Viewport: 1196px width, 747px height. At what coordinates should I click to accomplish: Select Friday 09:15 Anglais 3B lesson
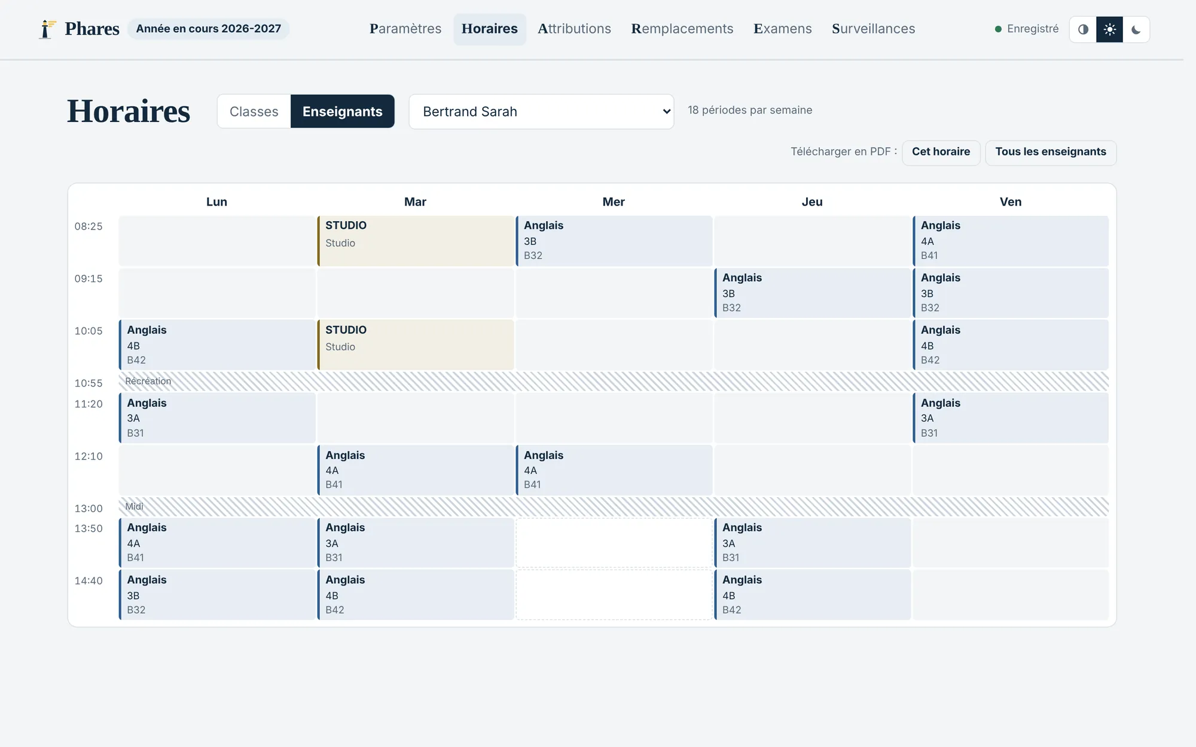click(x=1011, y=293)
